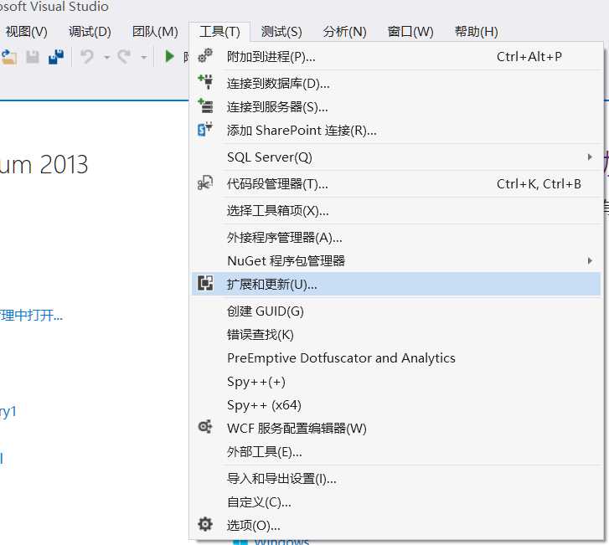Click the Save toolbar icon
609x545 pixels.
click(x=33, y=57)
